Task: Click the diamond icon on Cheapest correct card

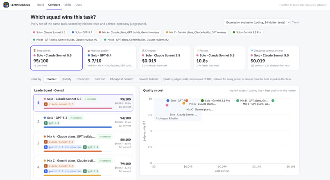Action: pyautogui.click(x=252, y=50)
